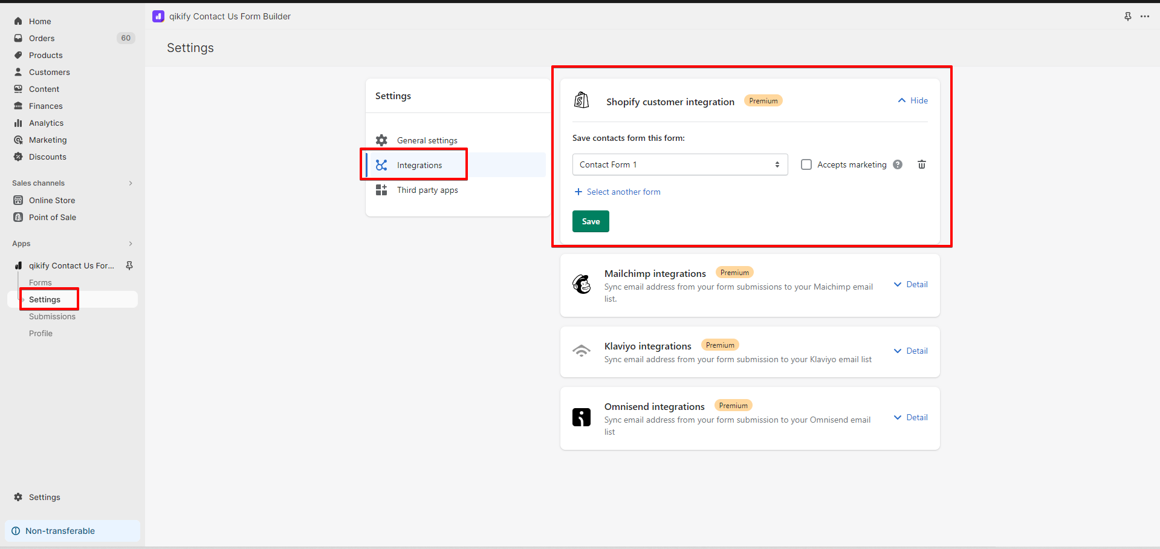Click the Klaviyo logo icon
This screenshot has width=1160, height=549.
(x=582, y=351)
